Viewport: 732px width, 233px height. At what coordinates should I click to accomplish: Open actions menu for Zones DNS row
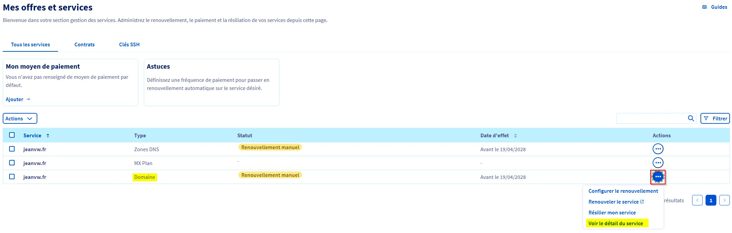tap(658, 149)
